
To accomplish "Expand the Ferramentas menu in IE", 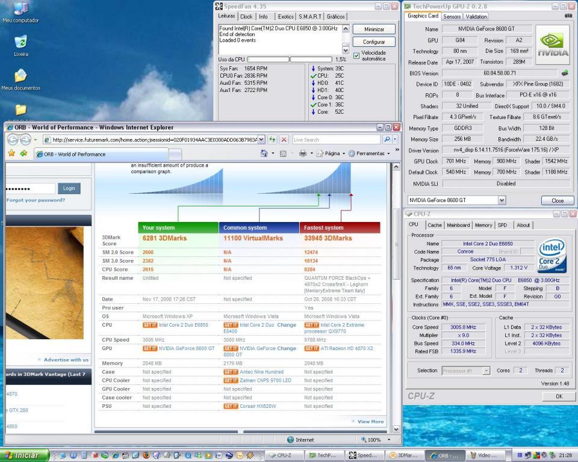I will click(x=369, y=153).
